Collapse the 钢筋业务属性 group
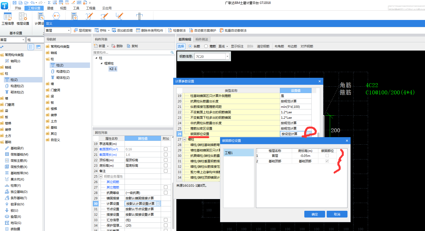425x231 pixels. pyautogui.click(x=101, y=176)
